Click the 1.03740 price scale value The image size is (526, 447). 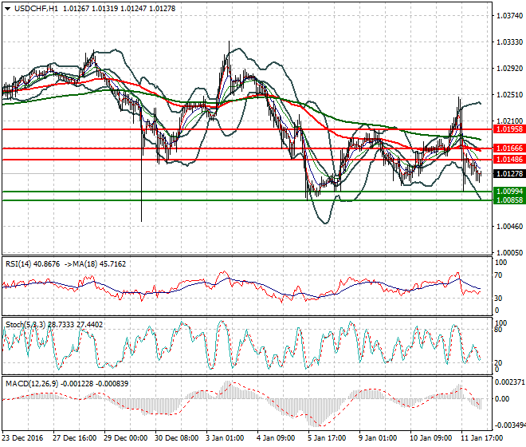tap(509, 16)
